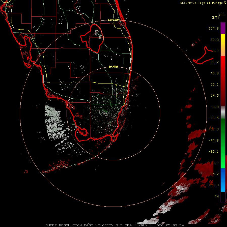The width and height of the screenshot is (227, 227).
Task: Select the 61.2 legend value
Action: [215, 62]
